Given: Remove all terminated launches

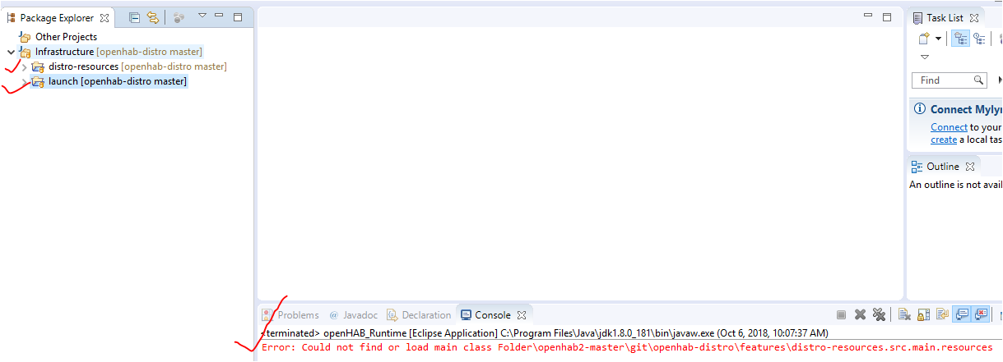Looking at the screenshot, I should tap(879, 314).
